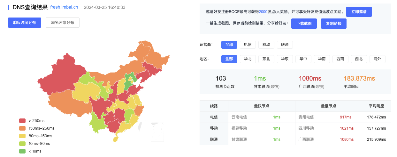Select 全部 in the 地区 filter row
This screenshot has height=157, width=397.
click(x=229, y=59)
